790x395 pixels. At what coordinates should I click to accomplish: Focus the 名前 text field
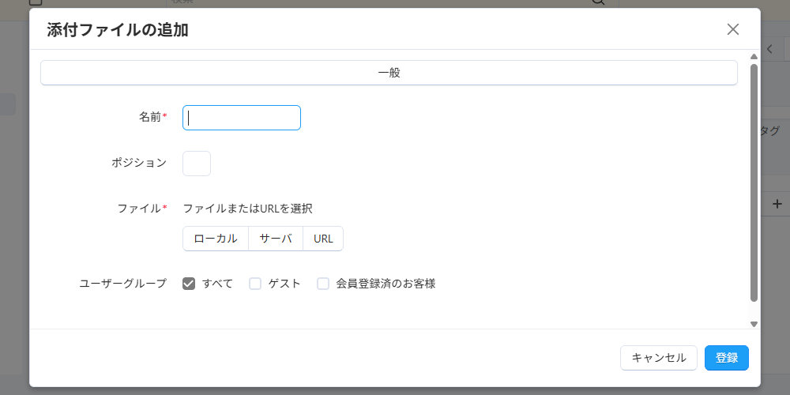(x=241, y=118)
